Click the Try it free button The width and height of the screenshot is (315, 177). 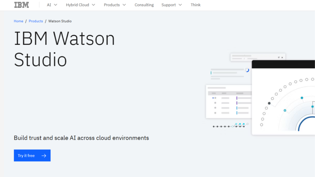tap(32, 155)
